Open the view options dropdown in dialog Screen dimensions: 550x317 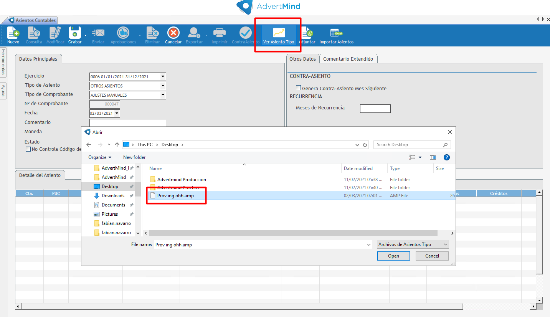tap(420, 157)
